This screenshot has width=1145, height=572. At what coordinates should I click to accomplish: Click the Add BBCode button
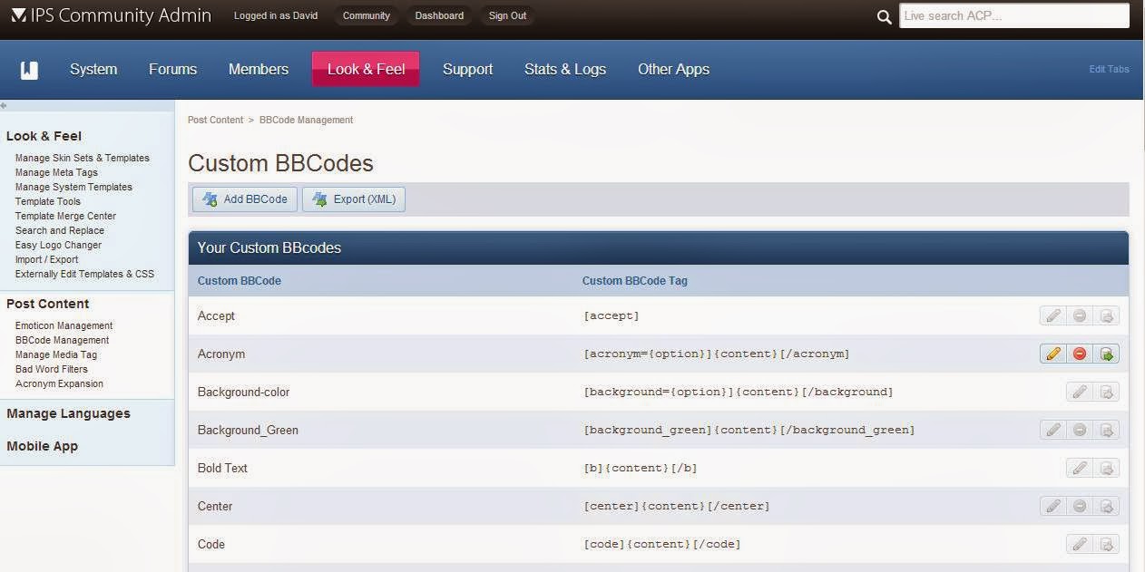point(245,199)
